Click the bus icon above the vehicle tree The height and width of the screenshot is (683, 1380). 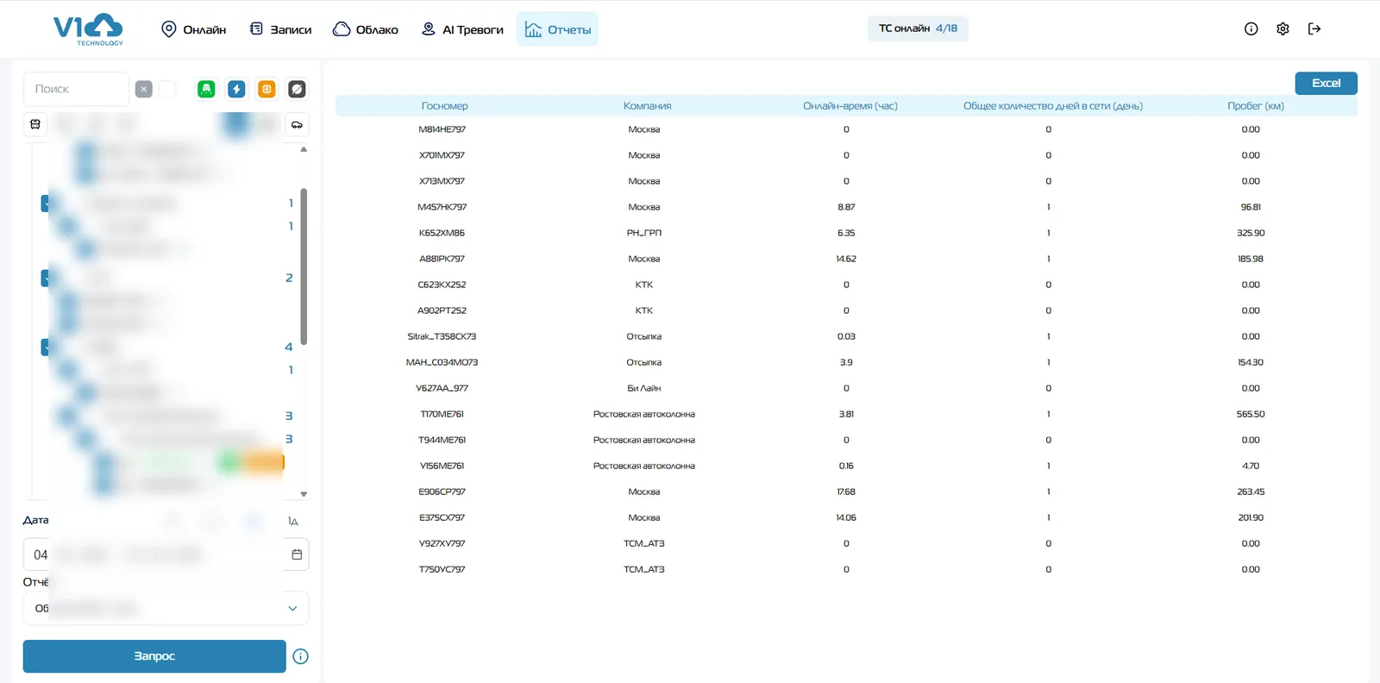(35, 124)
